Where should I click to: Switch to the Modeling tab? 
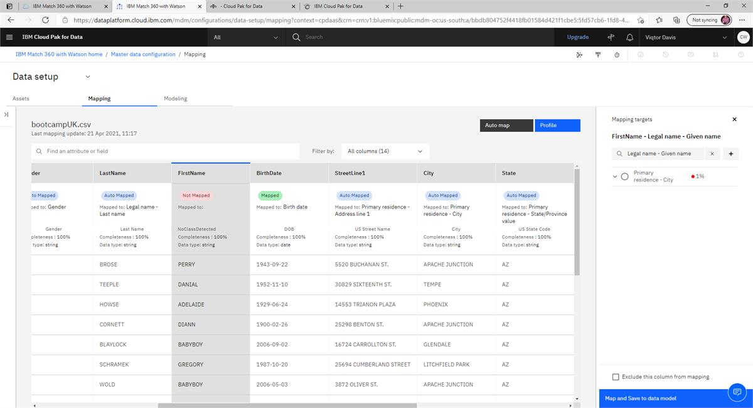pos(175,99)
